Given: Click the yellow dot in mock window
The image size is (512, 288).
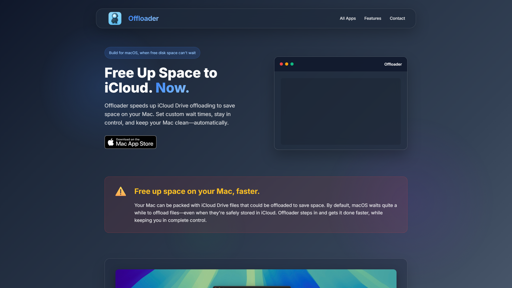Looking at the screenshot, I should click(287, 64).
